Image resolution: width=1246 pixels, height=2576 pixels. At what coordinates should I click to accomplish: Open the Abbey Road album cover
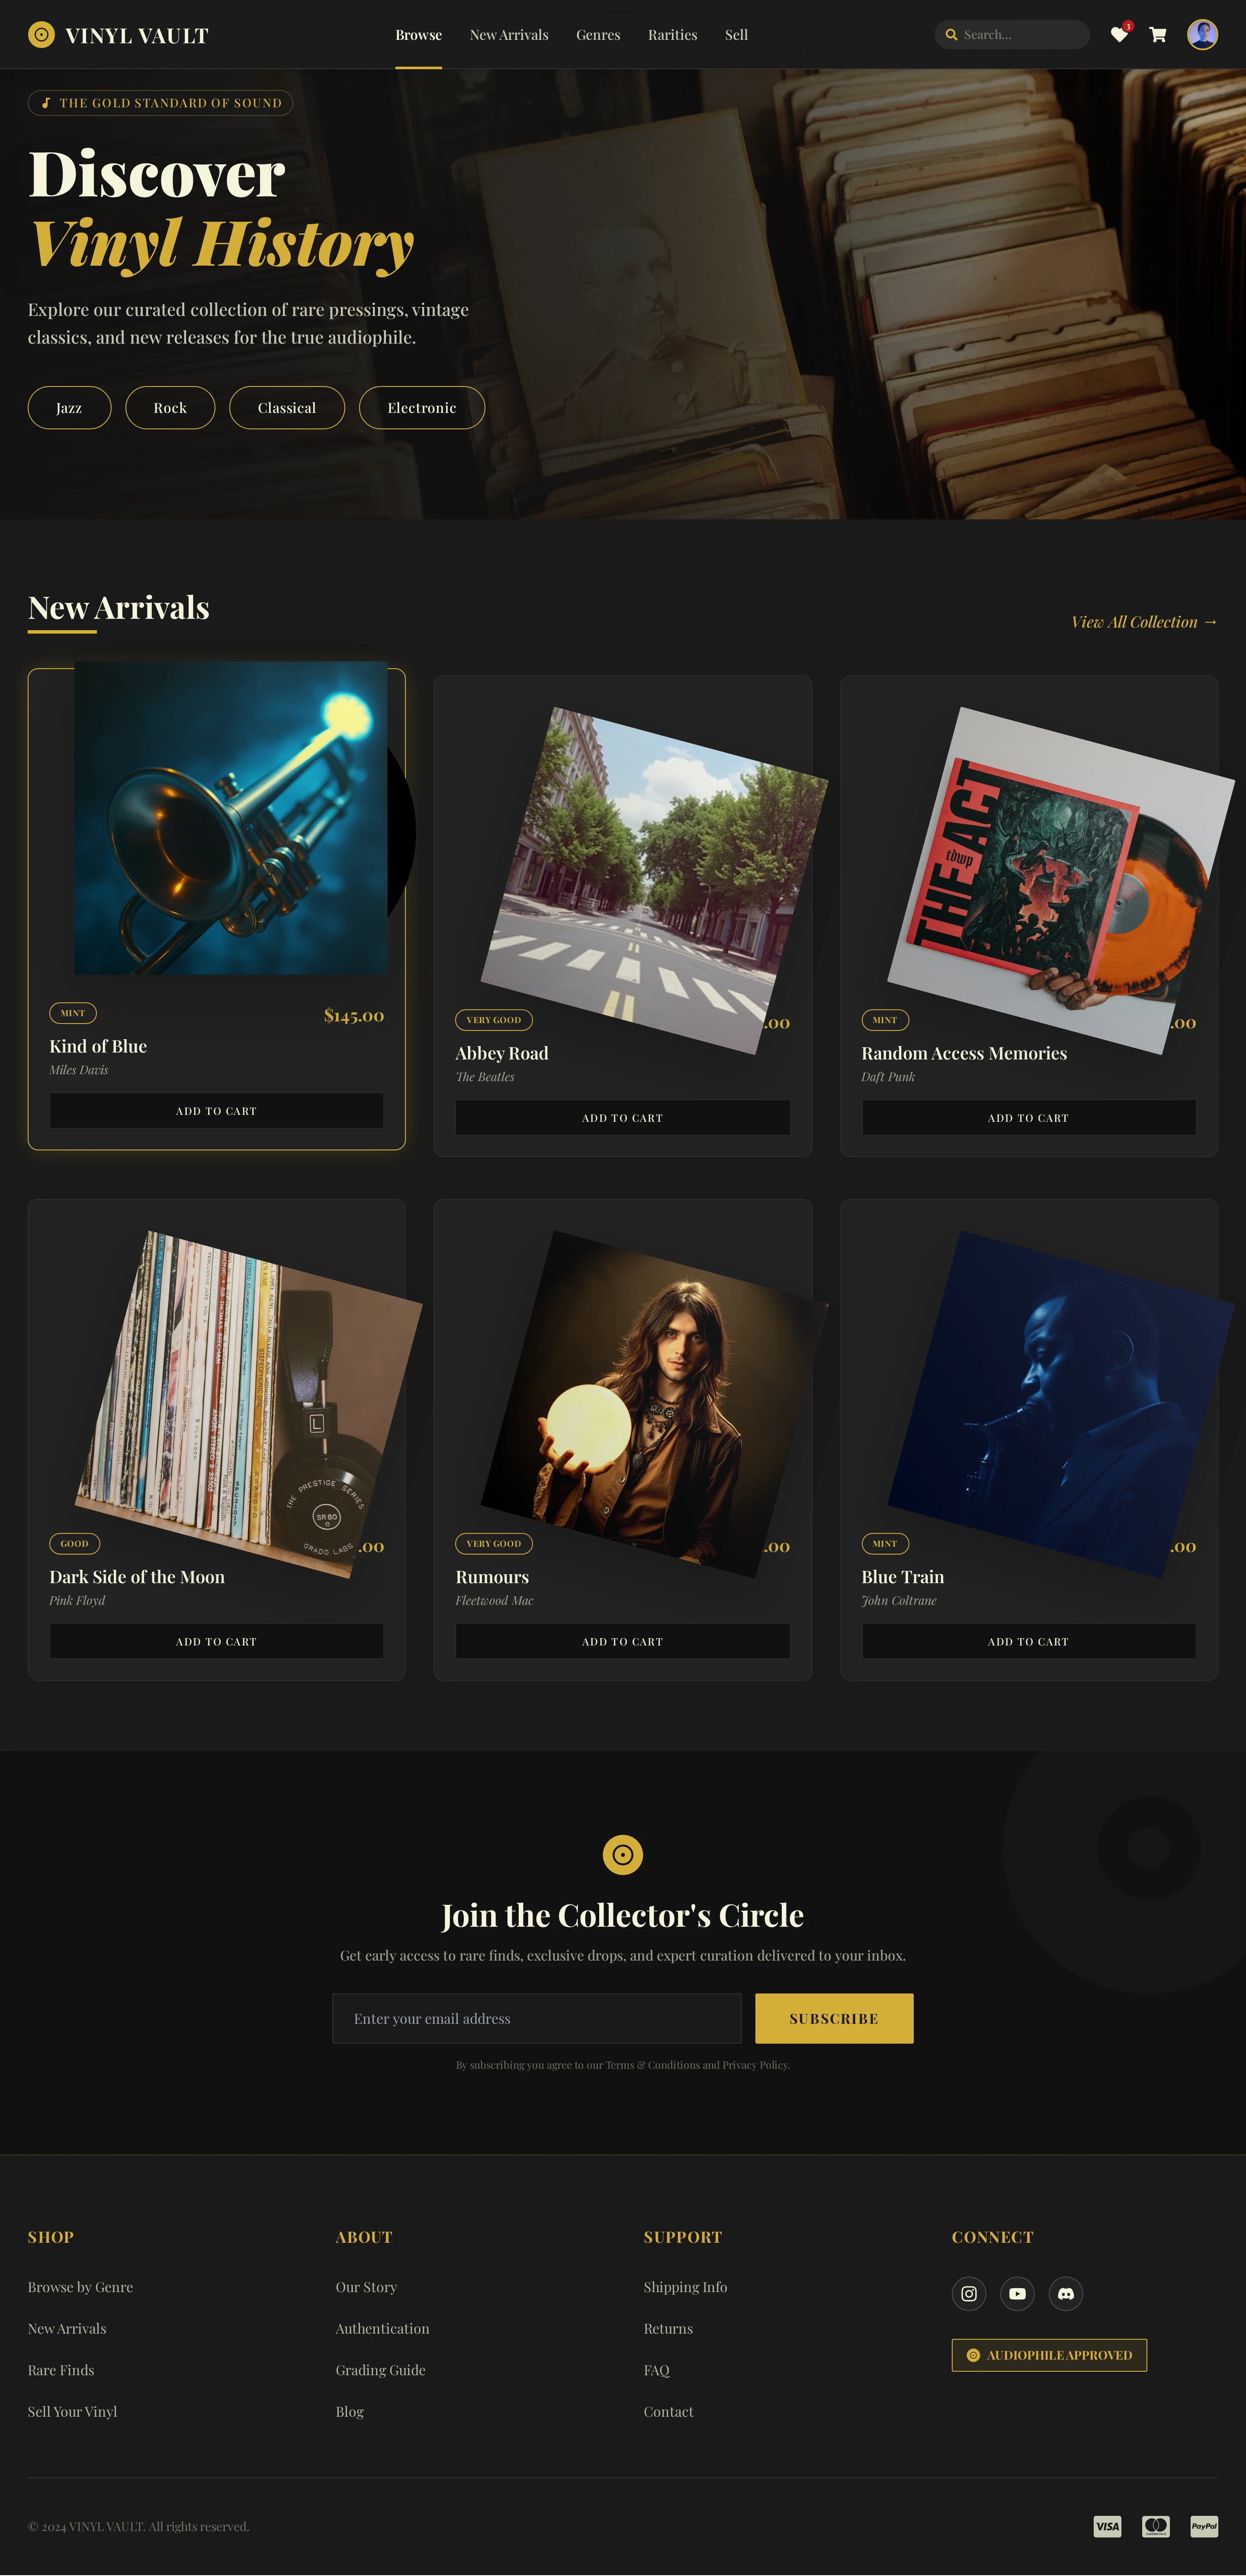(654, 880)
